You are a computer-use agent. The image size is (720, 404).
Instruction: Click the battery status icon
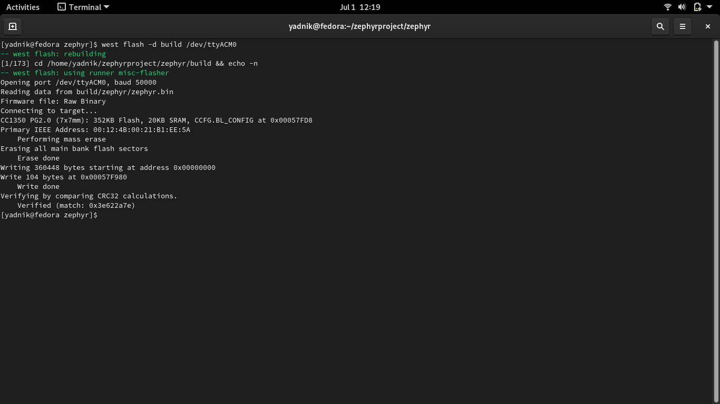[x=697, y=7]
